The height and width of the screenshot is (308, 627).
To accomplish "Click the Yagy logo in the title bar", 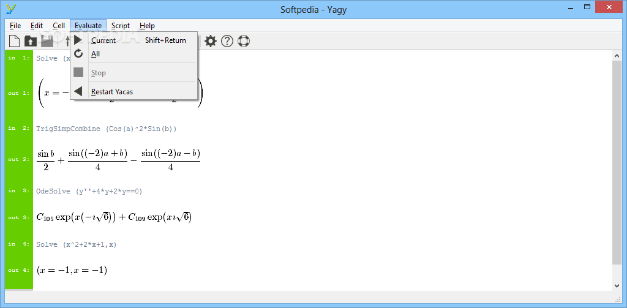I will click(x=11, y=9).
